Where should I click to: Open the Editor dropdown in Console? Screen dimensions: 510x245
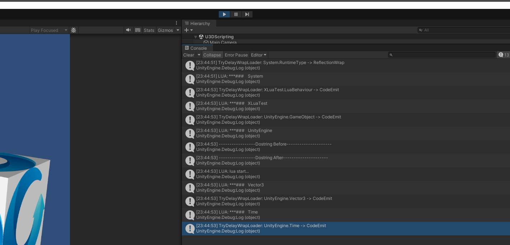pos(259,55)
